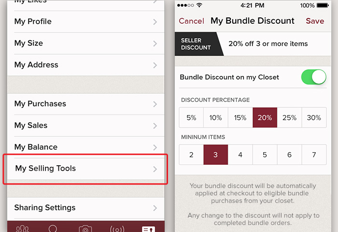Tap the Wi-Fi icon in status bar
Screen dimensions: 338x232
(199, 6)
